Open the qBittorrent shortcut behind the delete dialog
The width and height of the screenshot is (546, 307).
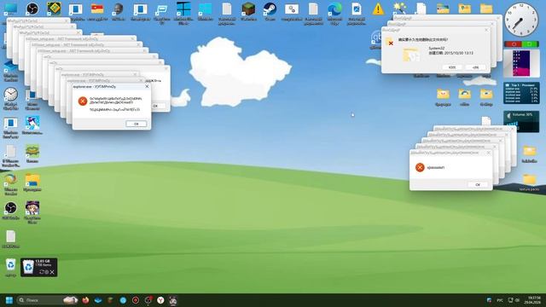coord(375,38)
